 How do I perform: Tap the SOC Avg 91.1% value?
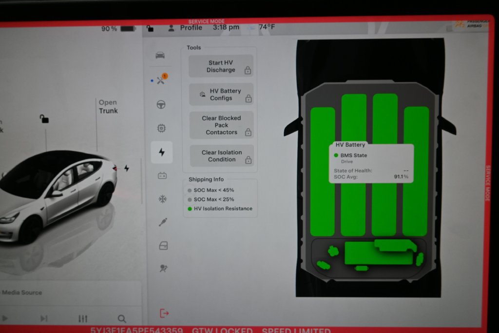[401, 176]
